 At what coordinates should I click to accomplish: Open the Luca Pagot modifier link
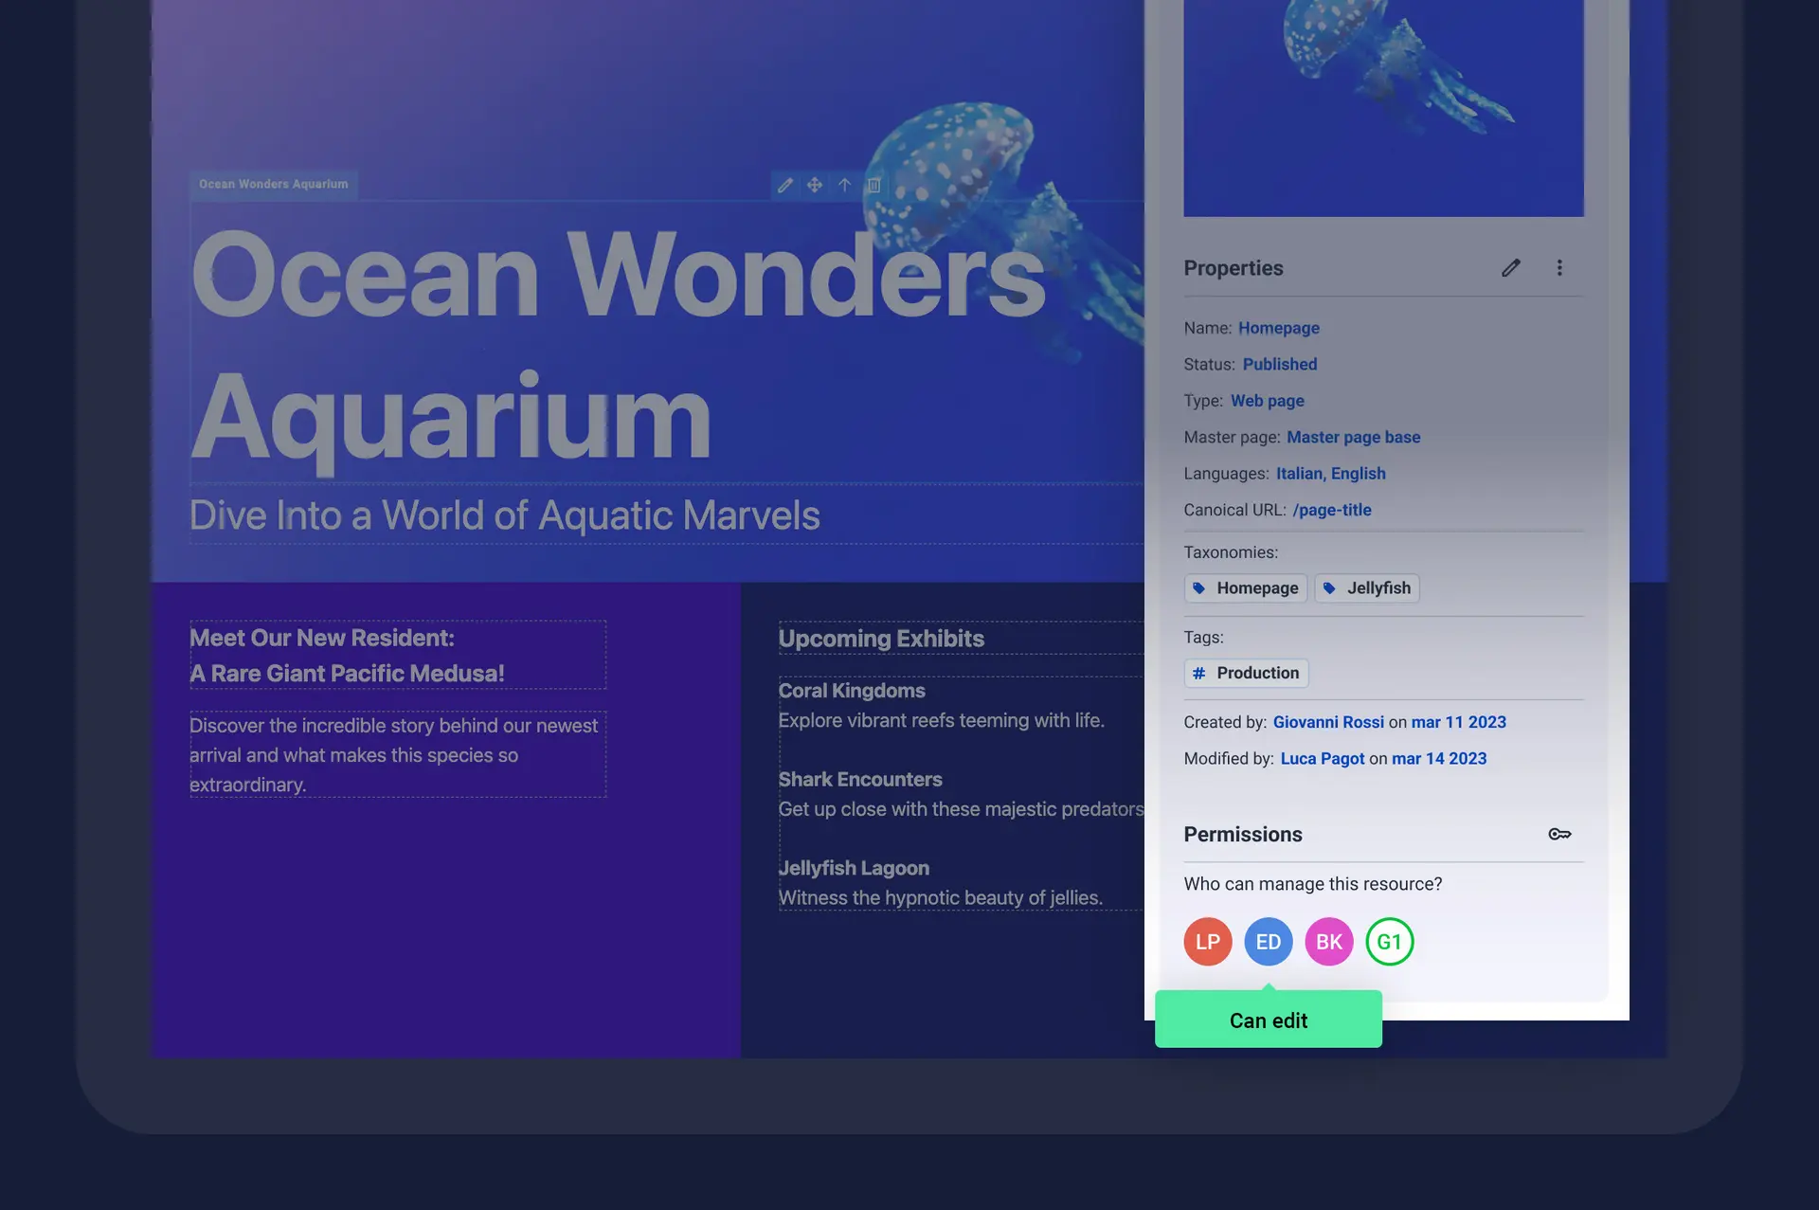point(1323,759)
